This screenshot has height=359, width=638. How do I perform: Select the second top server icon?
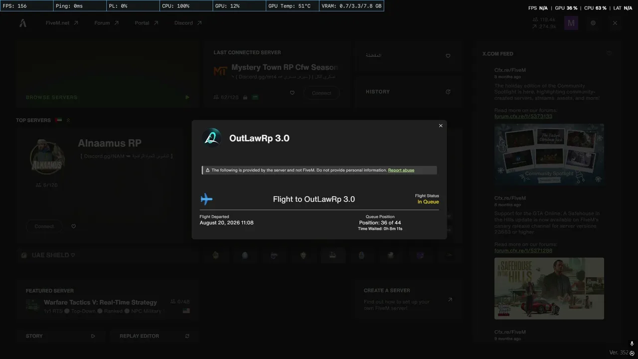pos(245,255)
